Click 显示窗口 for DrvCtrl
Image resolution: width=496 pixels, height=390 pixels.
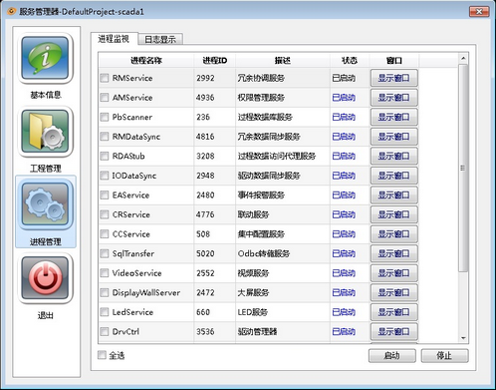393,331
